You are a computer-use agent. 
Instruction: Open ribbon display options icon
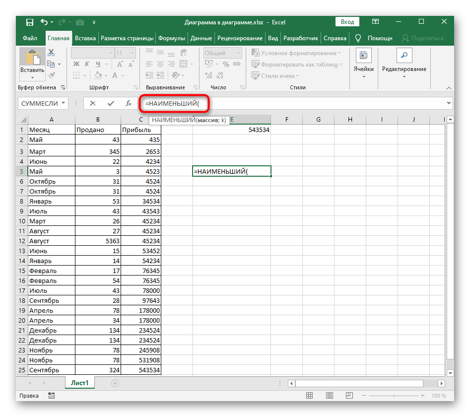[375, 21]
